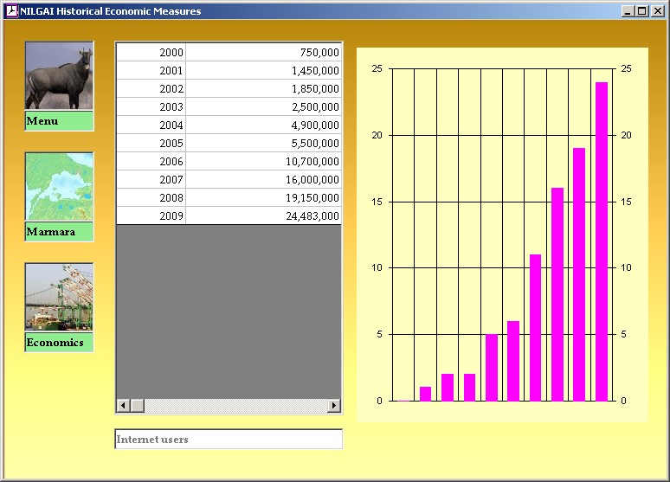Click the tallest magenta bar in chart

[x=601, y=242]
